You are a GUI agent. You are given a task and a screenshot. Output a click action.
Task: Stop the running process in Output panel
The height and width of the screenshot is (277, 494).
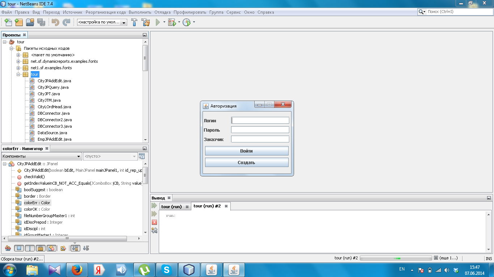point(154,222)
